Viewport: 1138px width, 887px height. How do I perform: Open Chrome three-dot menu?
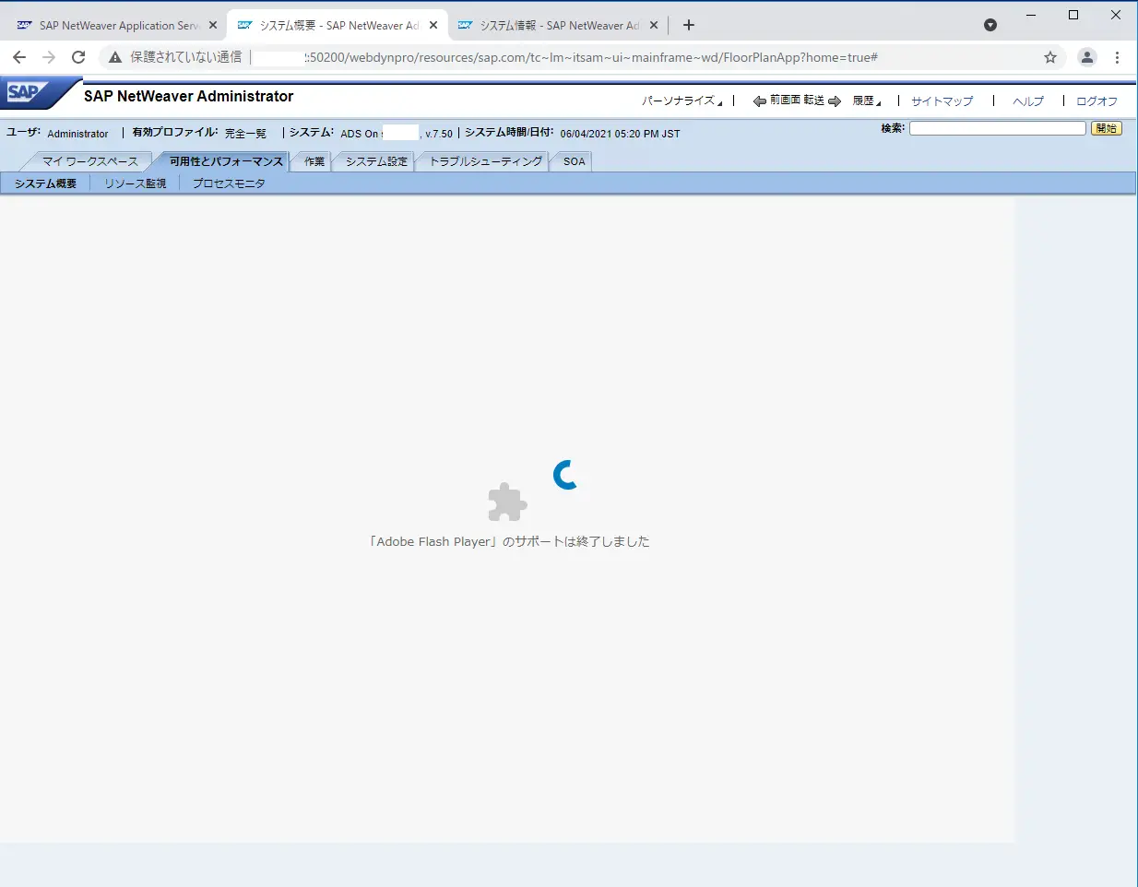click(x=1117, y=57)
